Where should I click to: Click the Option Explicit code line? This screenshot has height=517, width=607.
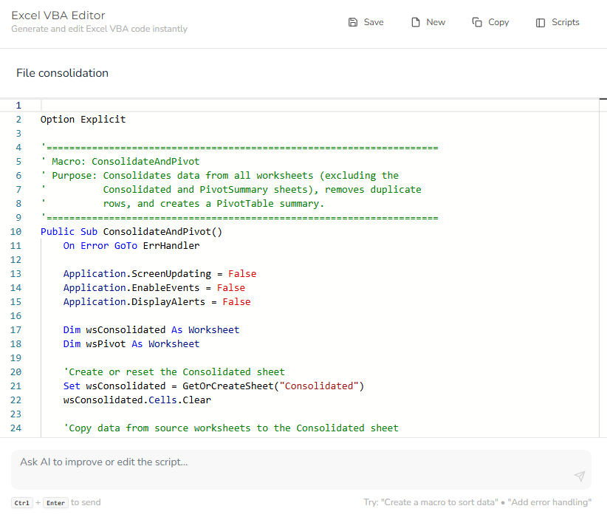pos(83,120)
